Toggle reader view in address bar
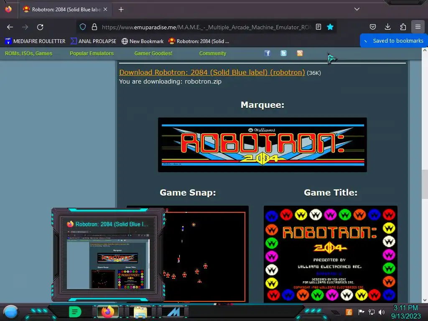428x321 pixels. tap(318, 27)
